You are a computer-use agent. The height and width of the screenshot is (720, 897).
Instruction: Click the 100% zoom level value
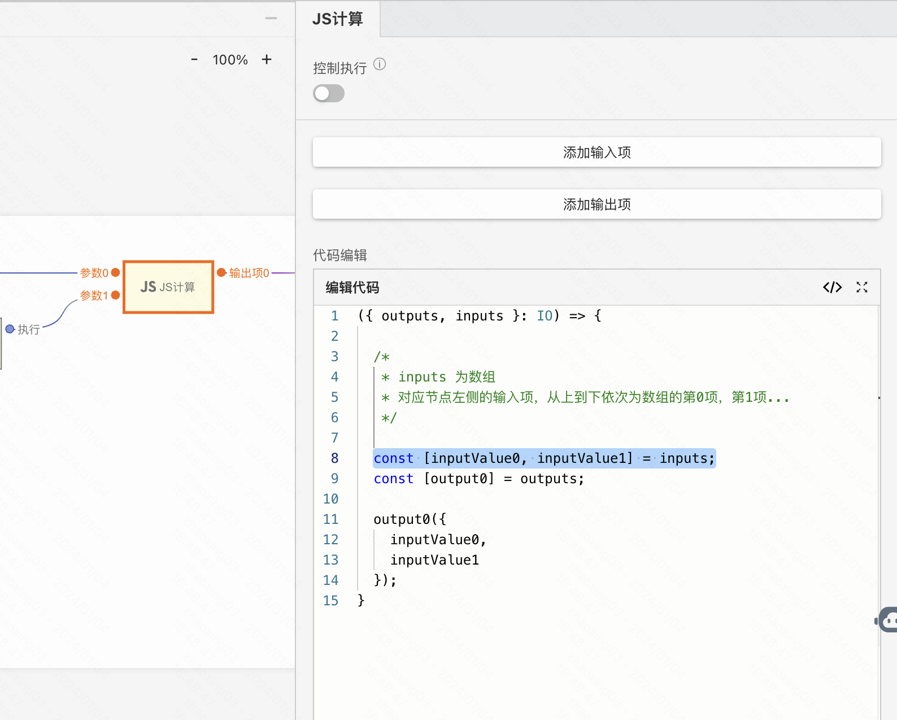pos(230,60)
